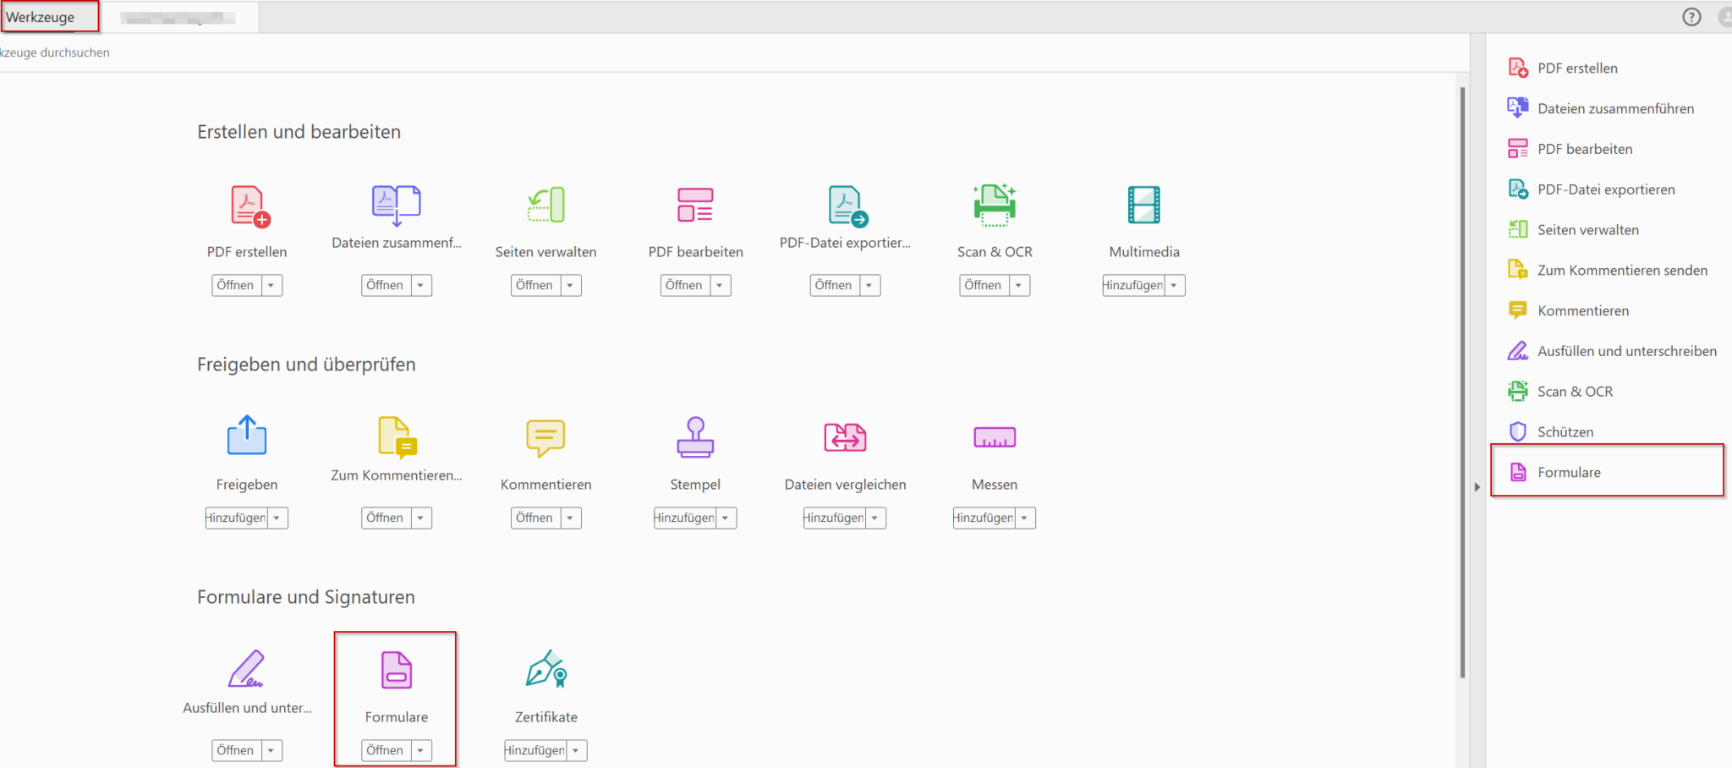Image resolution: width=1732 pixels, height=768 pixels.
Task: Click the PDF erstellen tool icon
Action: click(x=249, y=206)
